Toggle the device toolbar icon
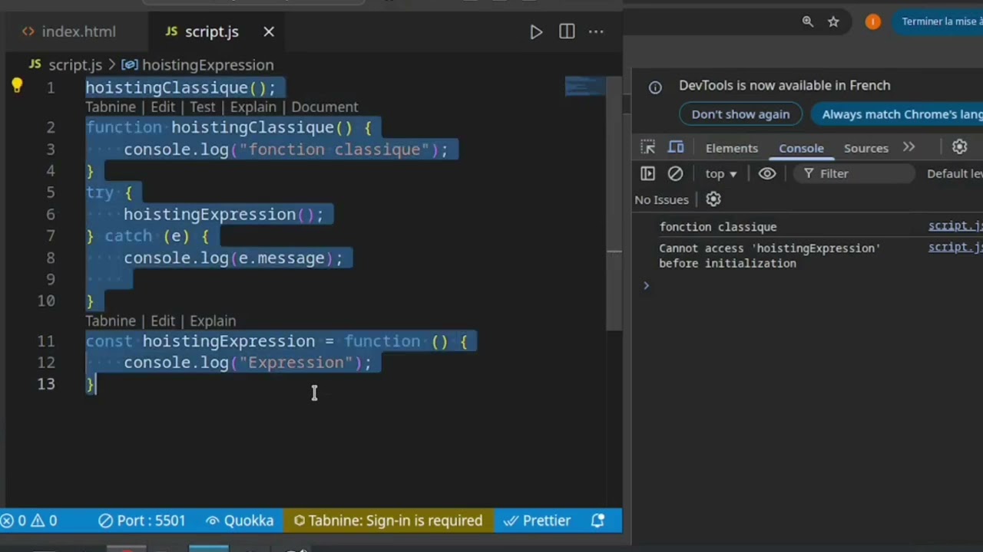The image size is (983, 552). click(x=676, y=147)
